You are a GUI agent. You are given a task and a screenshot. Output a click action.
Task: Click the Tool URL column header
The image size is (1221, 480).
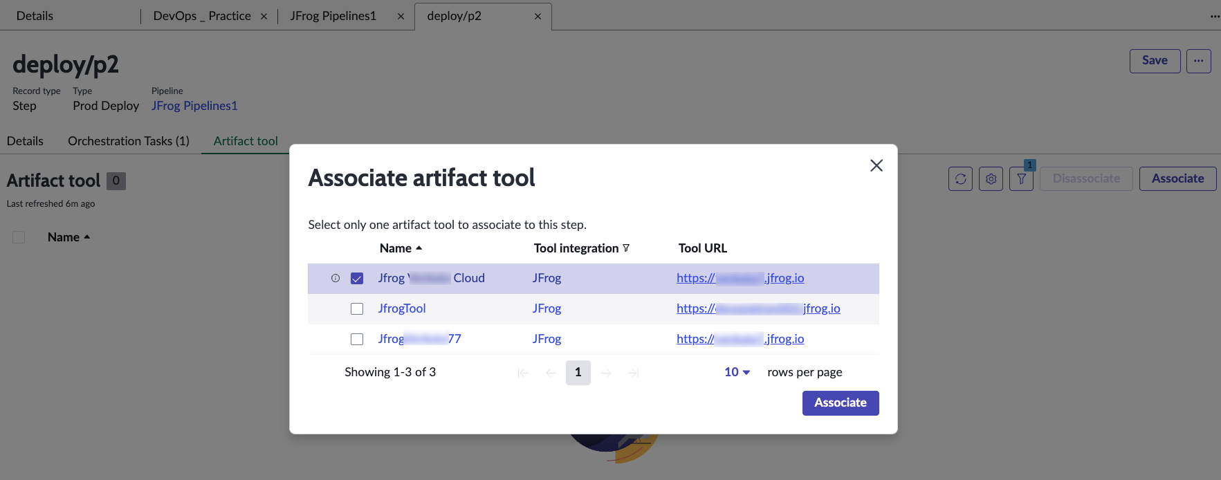click(703, 248)
